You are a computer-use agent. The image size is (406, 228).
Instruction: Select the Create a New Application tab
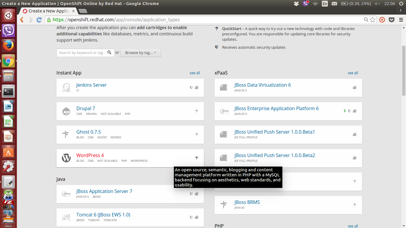pos(48,11)
